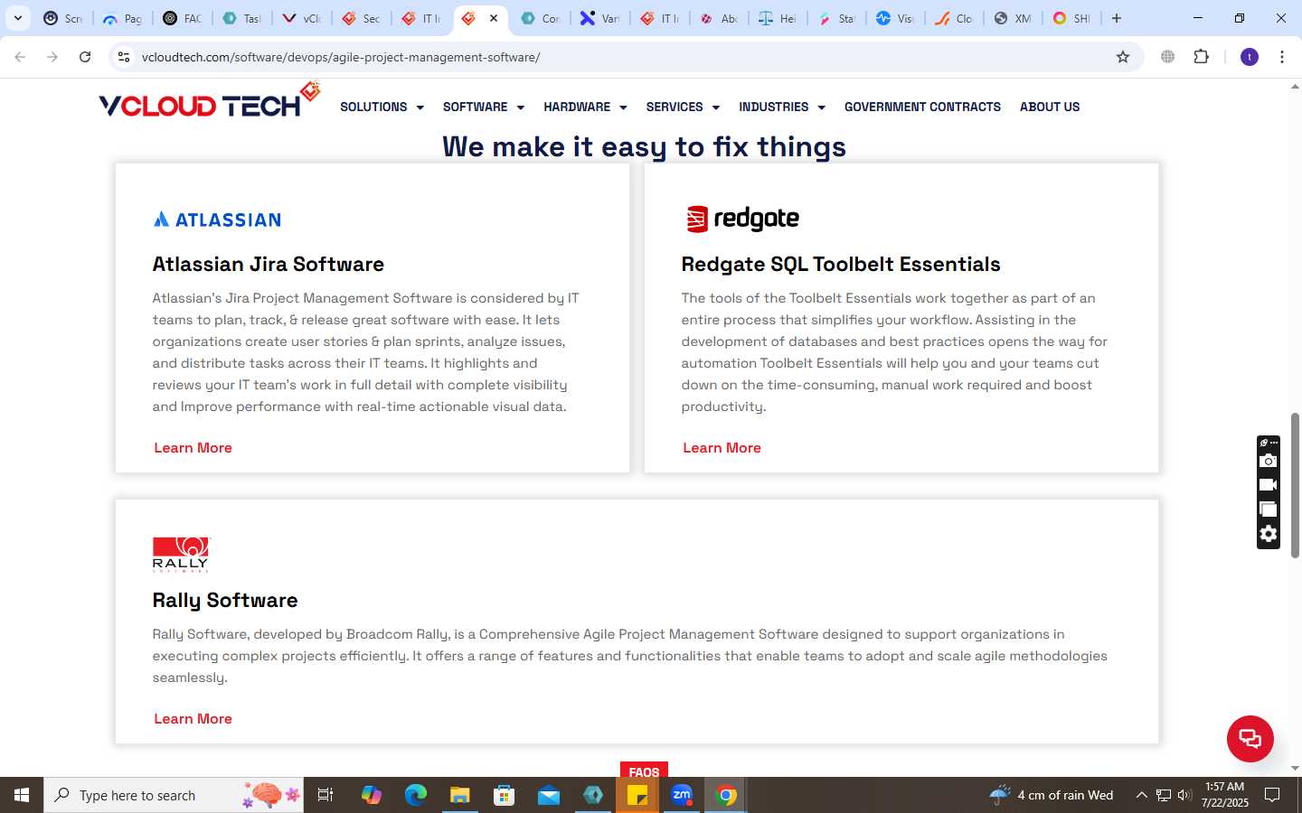Open the Redgate SQL Toolbelt Learn More link

[722, 448]
